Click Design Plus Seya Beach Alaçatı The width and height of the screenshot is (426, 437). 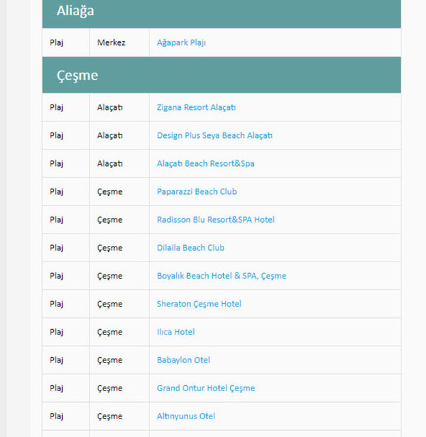[x=214, y=135]
